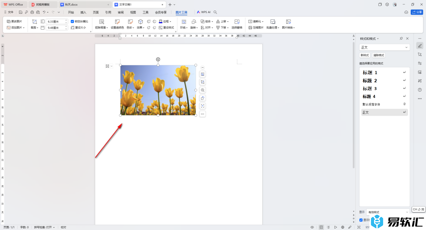Open the 有效样式 display dropdown
This screenshot has width=426, height=230.
tap(388, 212)
